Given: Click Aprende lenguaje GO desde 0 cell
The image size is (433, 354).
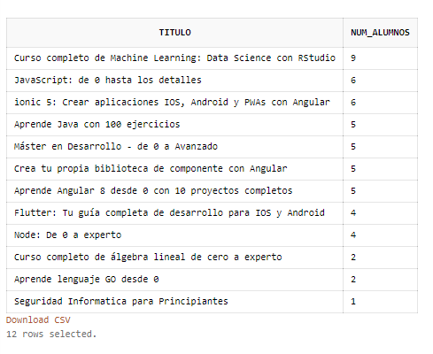Looking at the screenshot, I should (174, 280).
